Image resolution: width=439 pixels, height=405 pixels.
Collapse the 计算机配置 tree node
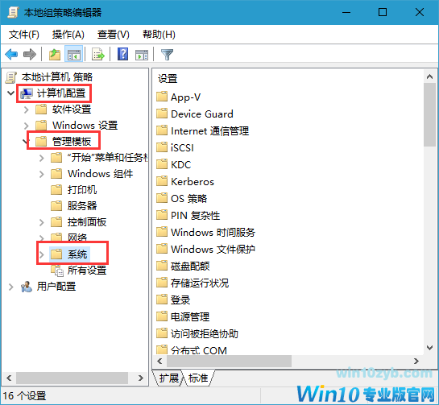coord(11,93)
